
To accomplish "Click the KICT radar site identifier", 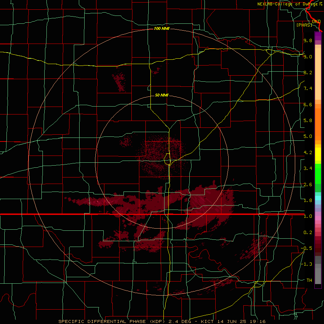I will (x=207, y=321).
